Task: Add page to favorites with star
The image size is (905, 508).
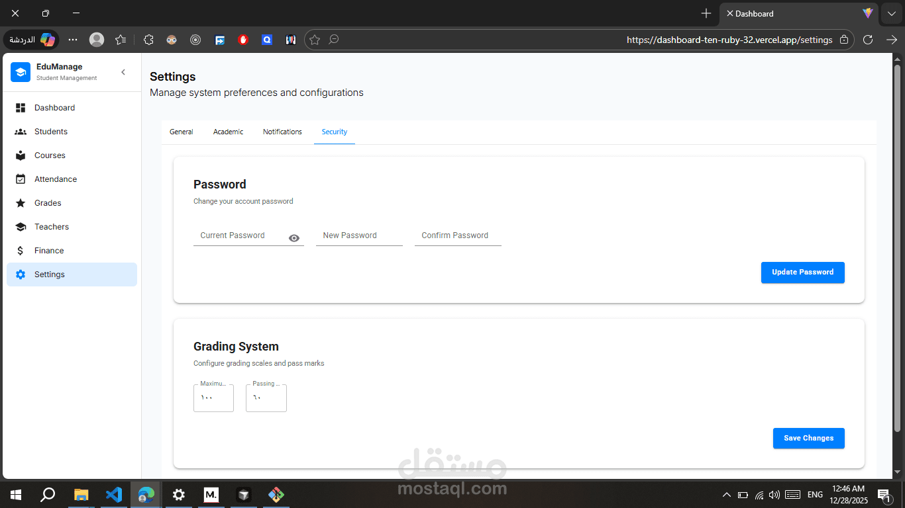Action: (315, 40)
